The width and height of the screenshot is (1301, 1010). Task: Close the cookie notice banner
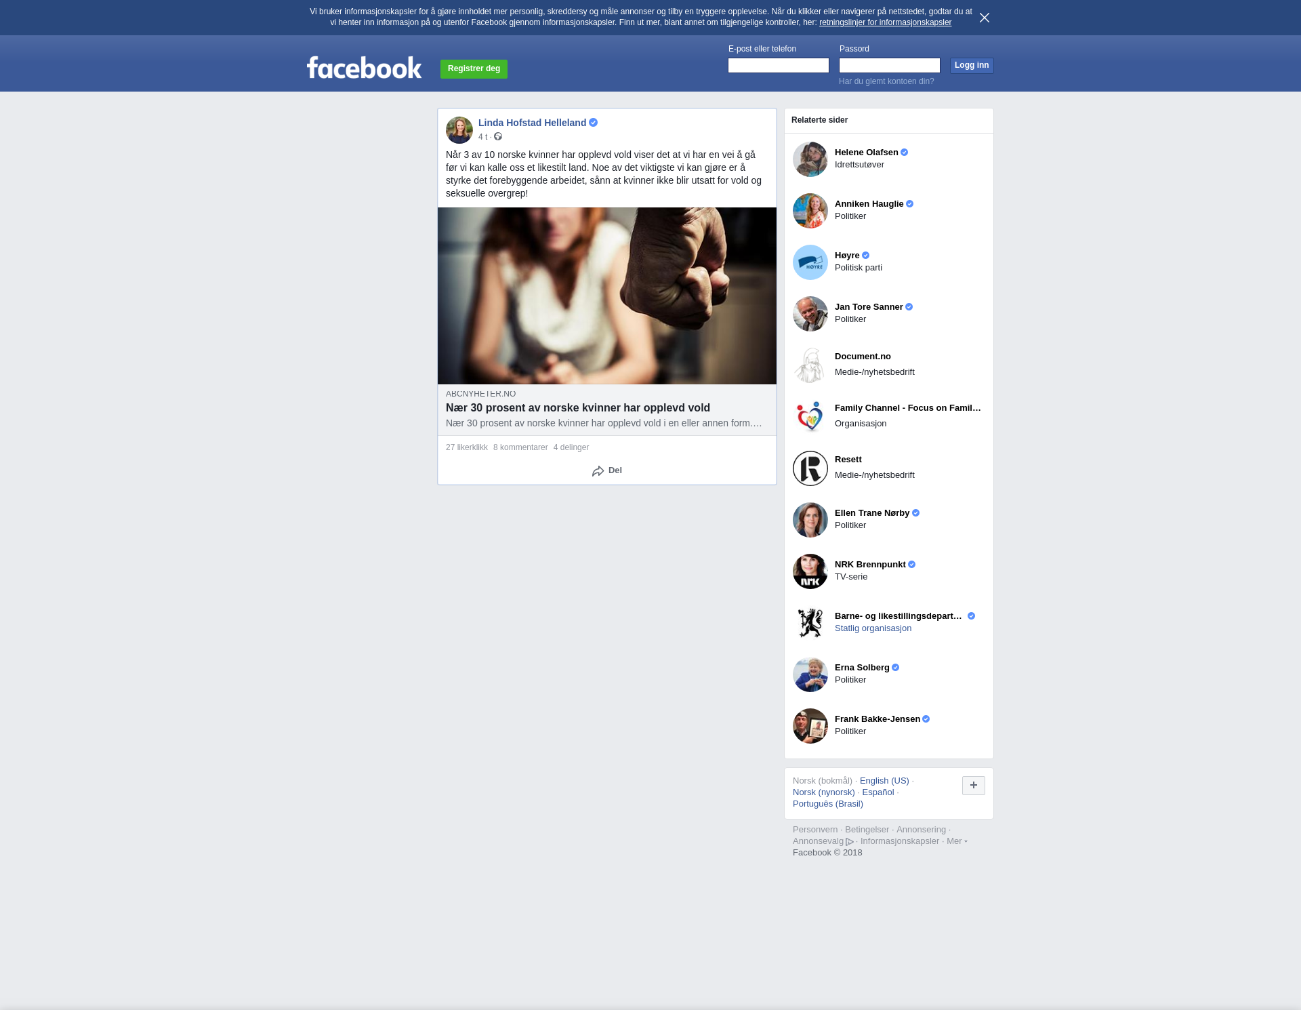pyautogui.click(x=984, y=18)
